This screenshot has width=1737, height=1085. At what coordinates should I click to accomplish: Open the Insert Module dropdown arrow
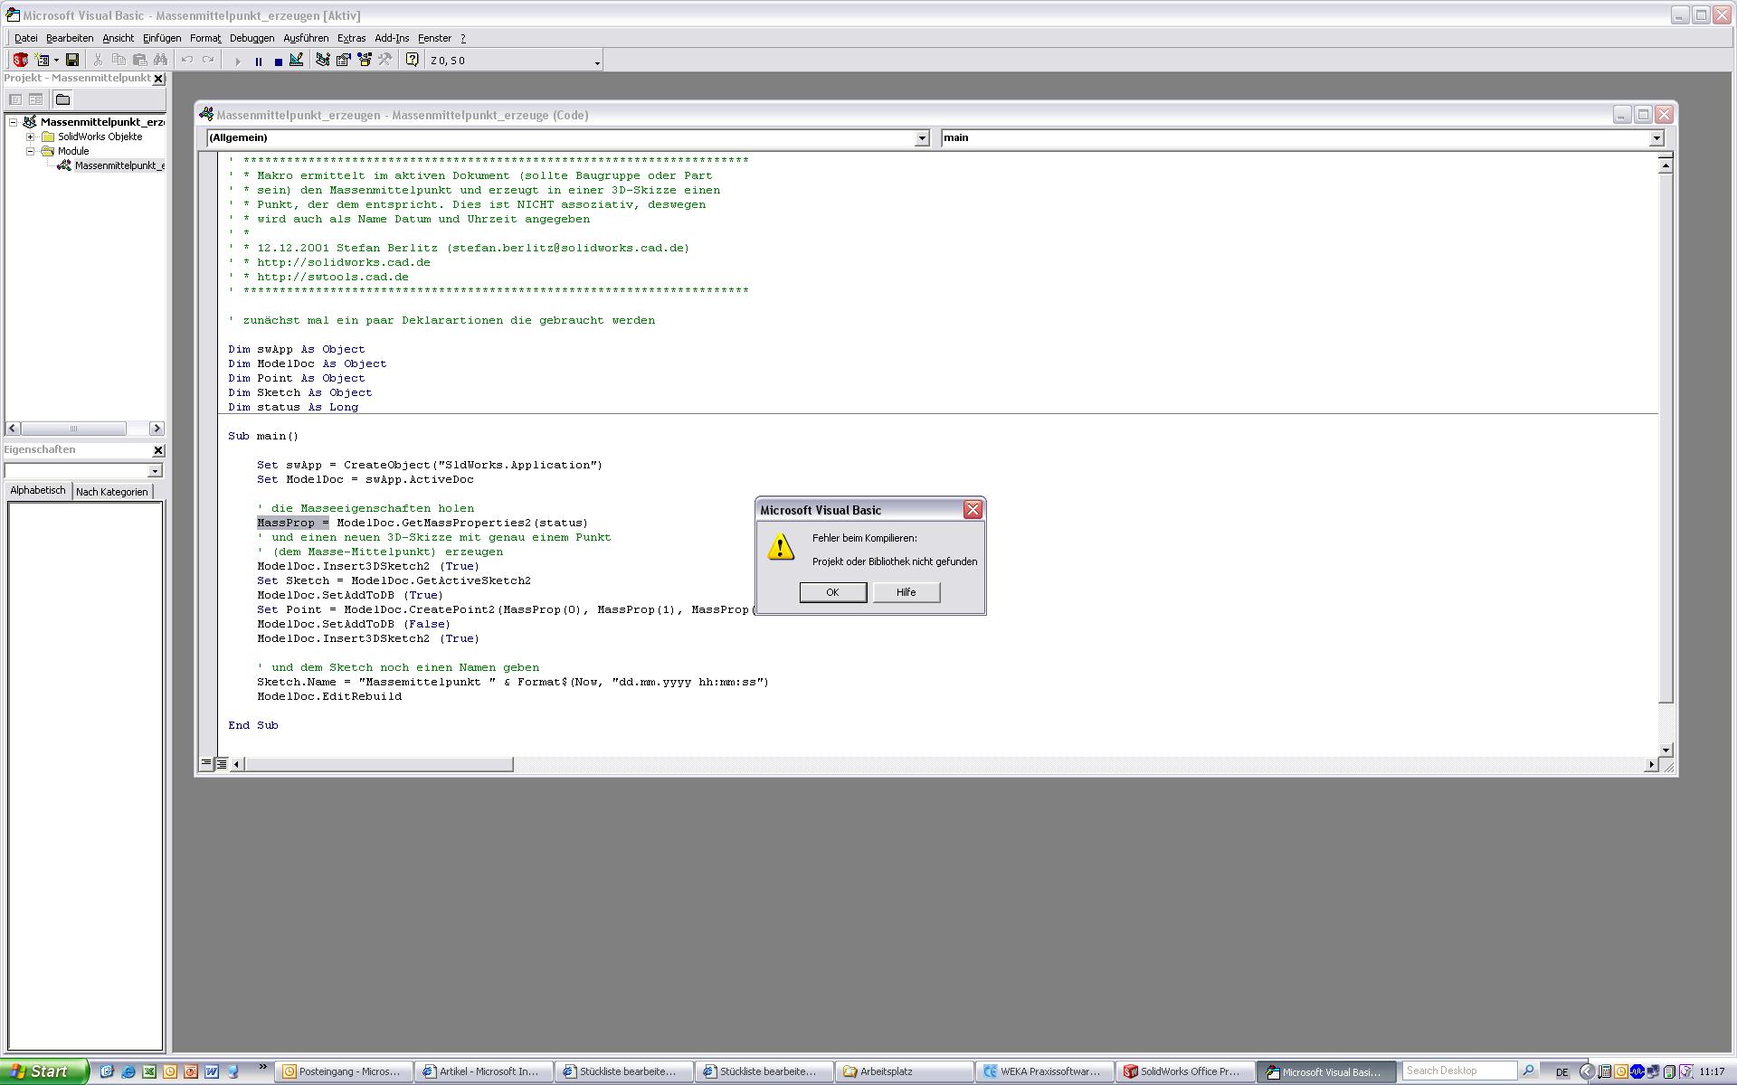(56, 61)
